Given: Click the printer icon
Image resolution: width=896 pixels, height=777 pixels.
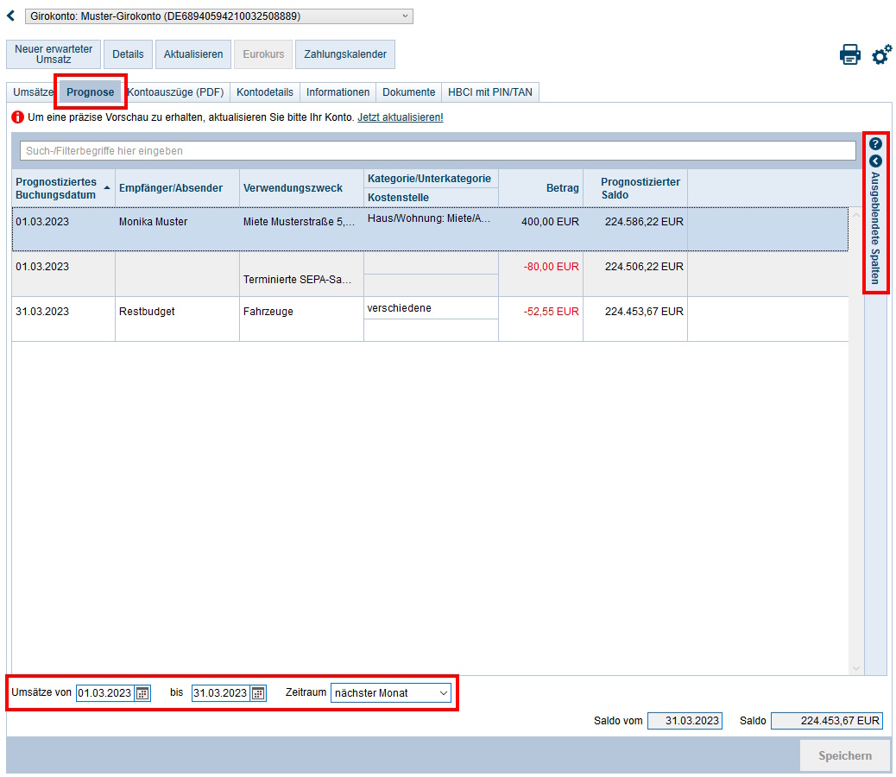Looking at the screenshot, I should [x=849, y=55].
